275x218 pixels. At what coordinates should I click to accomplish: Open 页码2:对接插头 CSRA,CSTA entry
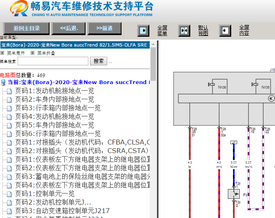[x=82, y=151]
